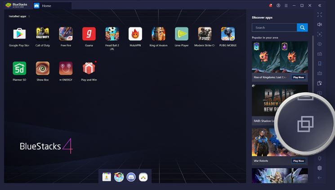Open Planner 5D app
The width and height of the screenshot is (335, 190).
19,69
